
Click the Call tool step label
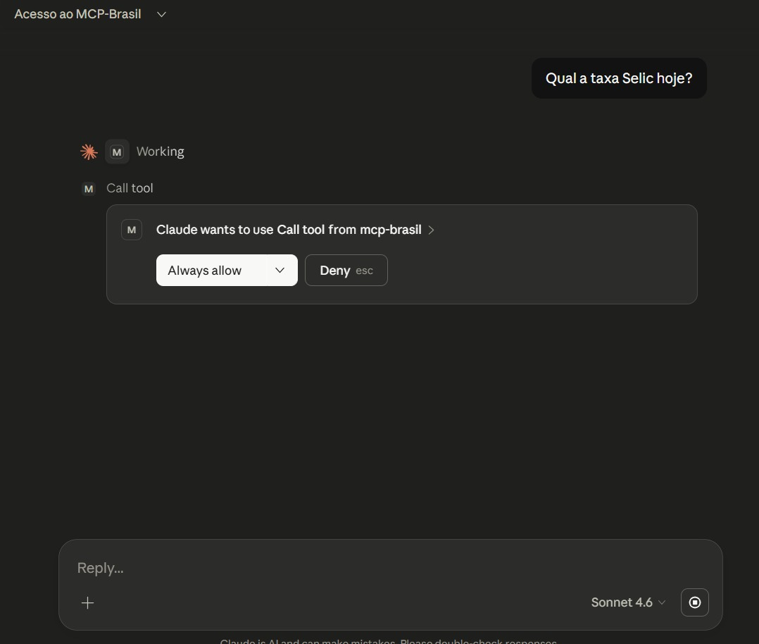pos(130,188)
